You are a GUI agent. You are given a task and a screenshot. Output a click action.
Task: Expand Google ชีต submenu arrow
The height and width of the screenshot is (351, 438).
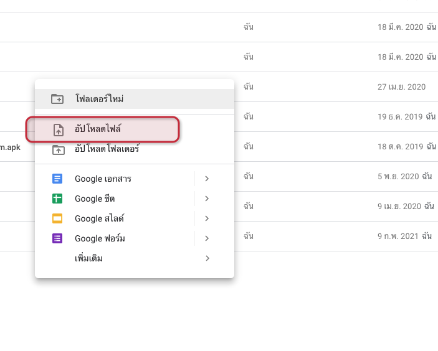[x=207, y=199]
